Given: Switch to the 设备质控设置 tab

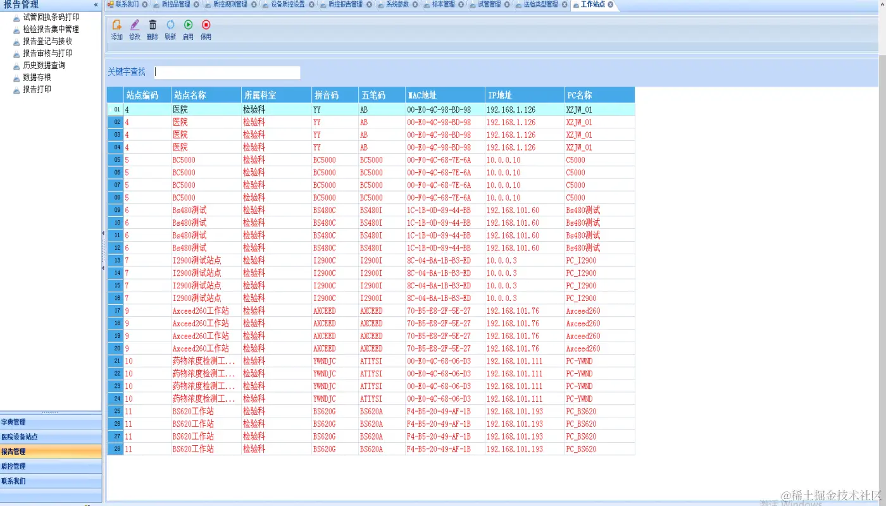Looking at the screenshot, I should (x=288, y=4).
